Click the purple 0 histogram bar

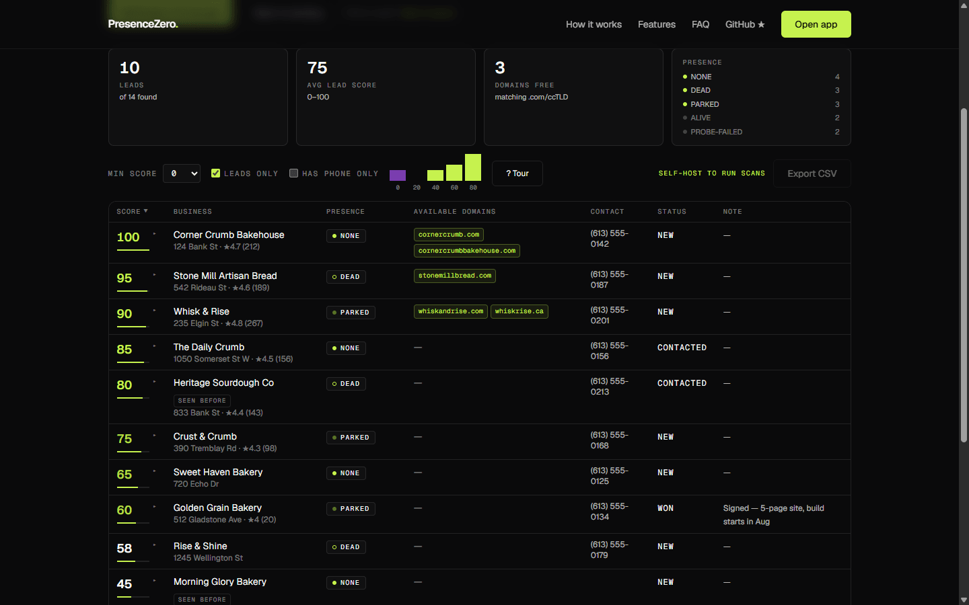pyautogui.click(x=398, y=175)
